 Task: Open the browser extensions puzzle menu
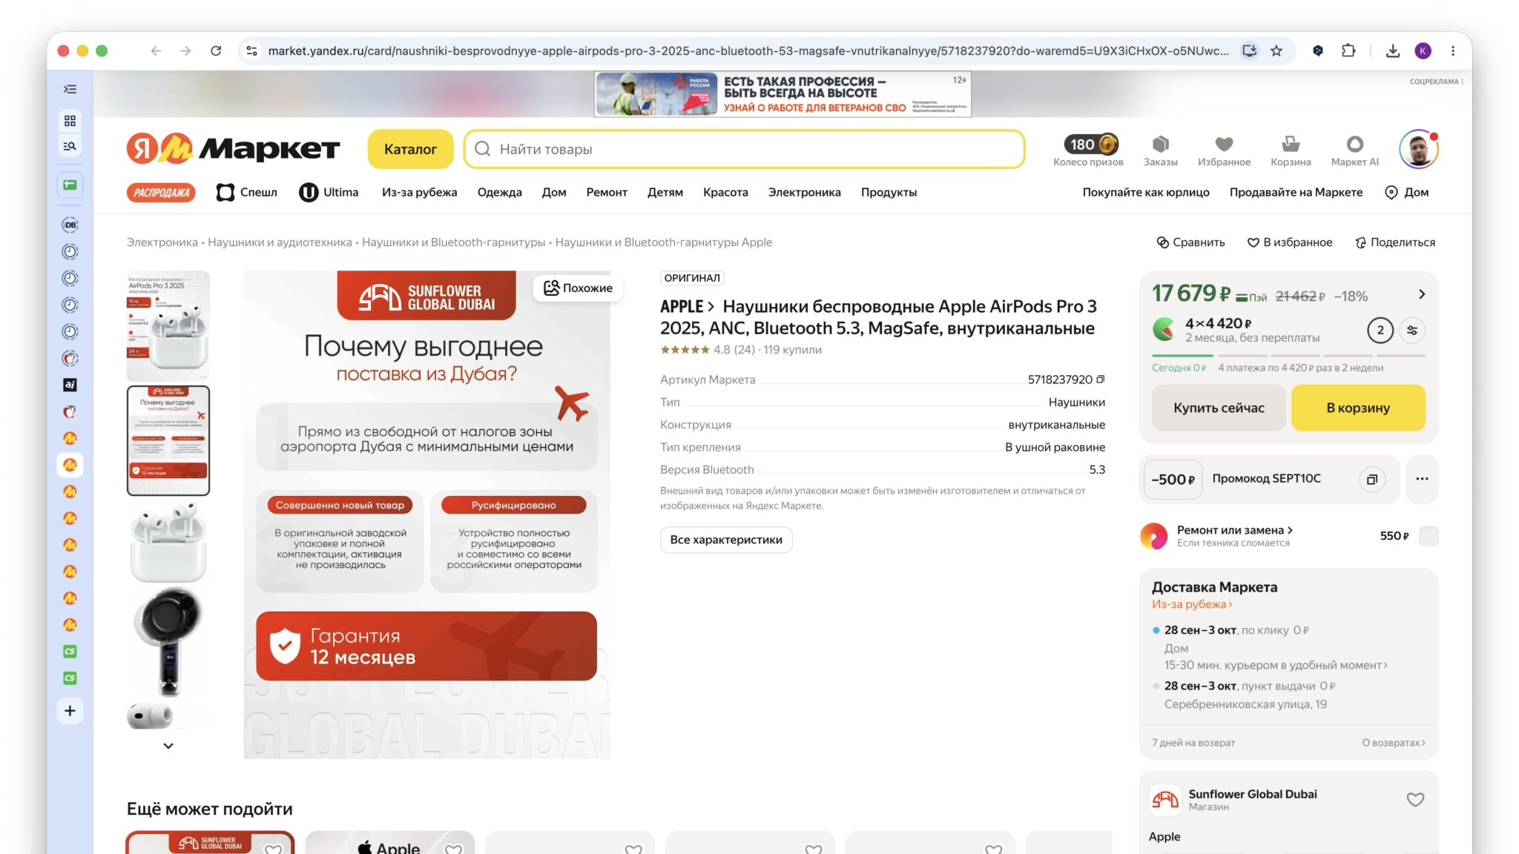[1348, 51]
